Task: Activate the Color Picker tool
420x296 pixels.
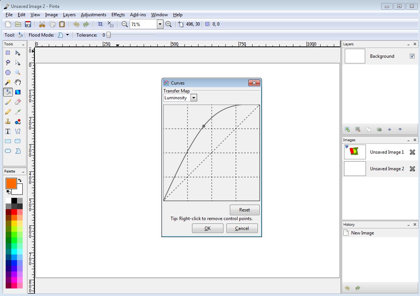Action: (x=18, y=111)
